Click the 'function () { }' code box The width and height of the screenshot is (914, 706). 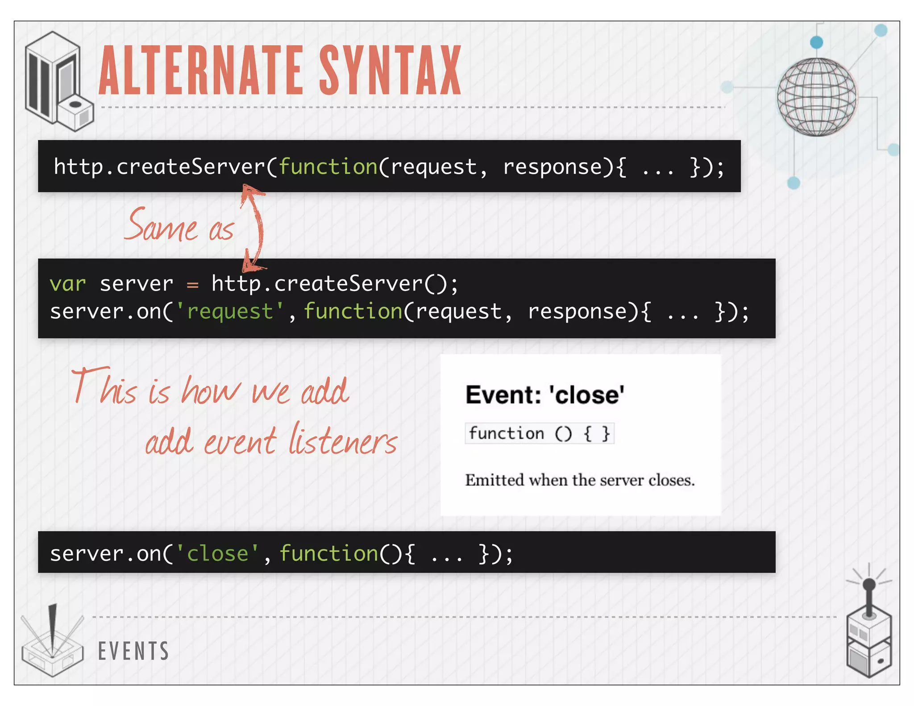point(540,433)
